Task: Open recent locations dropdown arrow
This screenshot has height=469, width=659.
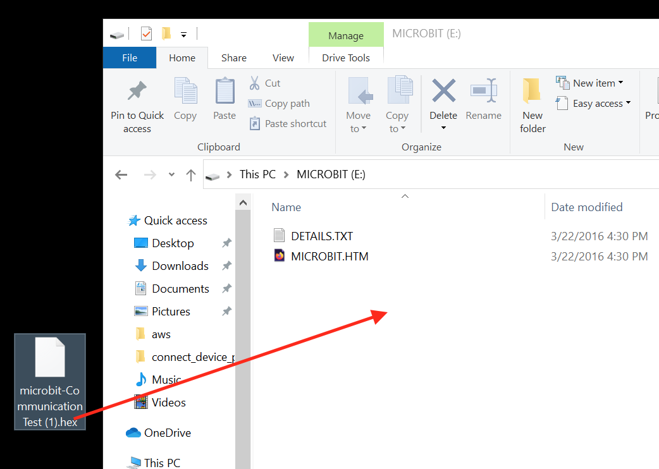Action: click(x=171, y=174)
